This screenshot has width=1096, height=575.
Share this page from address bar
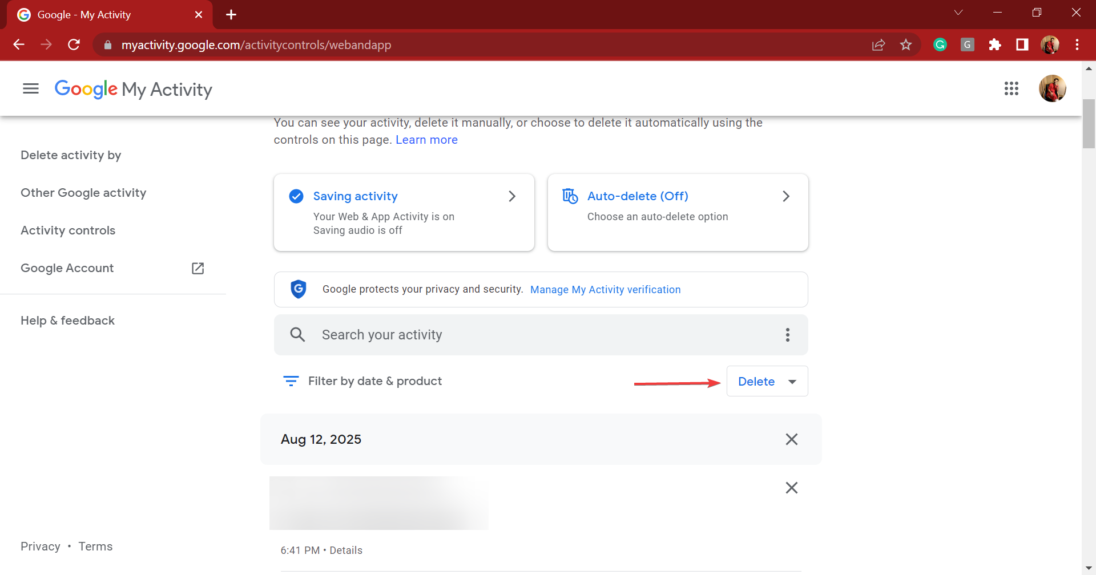(x=879, y=44)
